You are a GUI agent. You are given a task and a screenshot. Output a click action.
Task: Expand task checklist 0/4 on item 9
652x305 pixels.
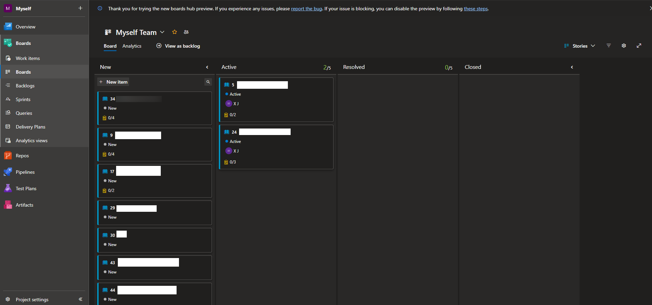[x=109, y=154]
